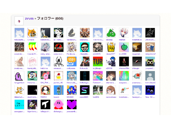Open the purple pixel heart avatar

72,105
